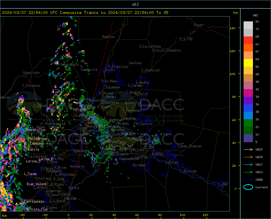The width and height of the screenshot is (271, 219).
Task: Click the TUPUNGATO location label
Action: click(54, 171)
